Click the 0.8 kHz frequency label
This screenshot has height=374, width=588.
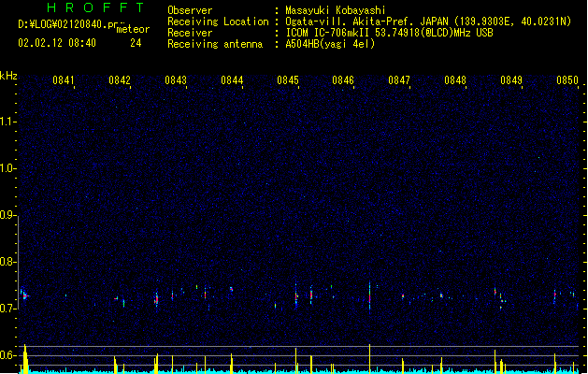pyautogui.click(x=7, y=262)
